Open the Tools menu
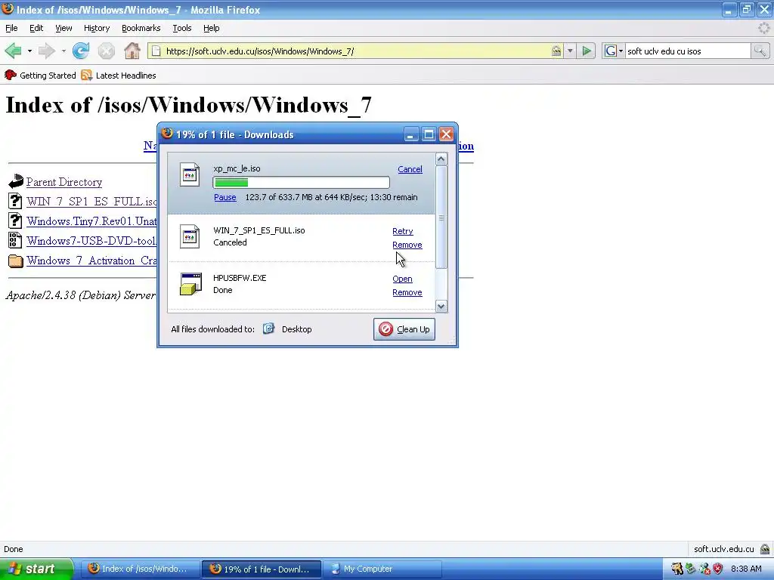Screen dimensions: 774x580 tap(181, 28)
